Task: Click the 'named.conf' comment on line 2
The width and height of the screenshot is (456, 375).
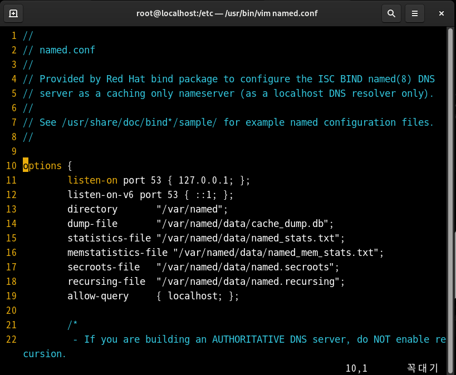Action: tap(67, 50)
